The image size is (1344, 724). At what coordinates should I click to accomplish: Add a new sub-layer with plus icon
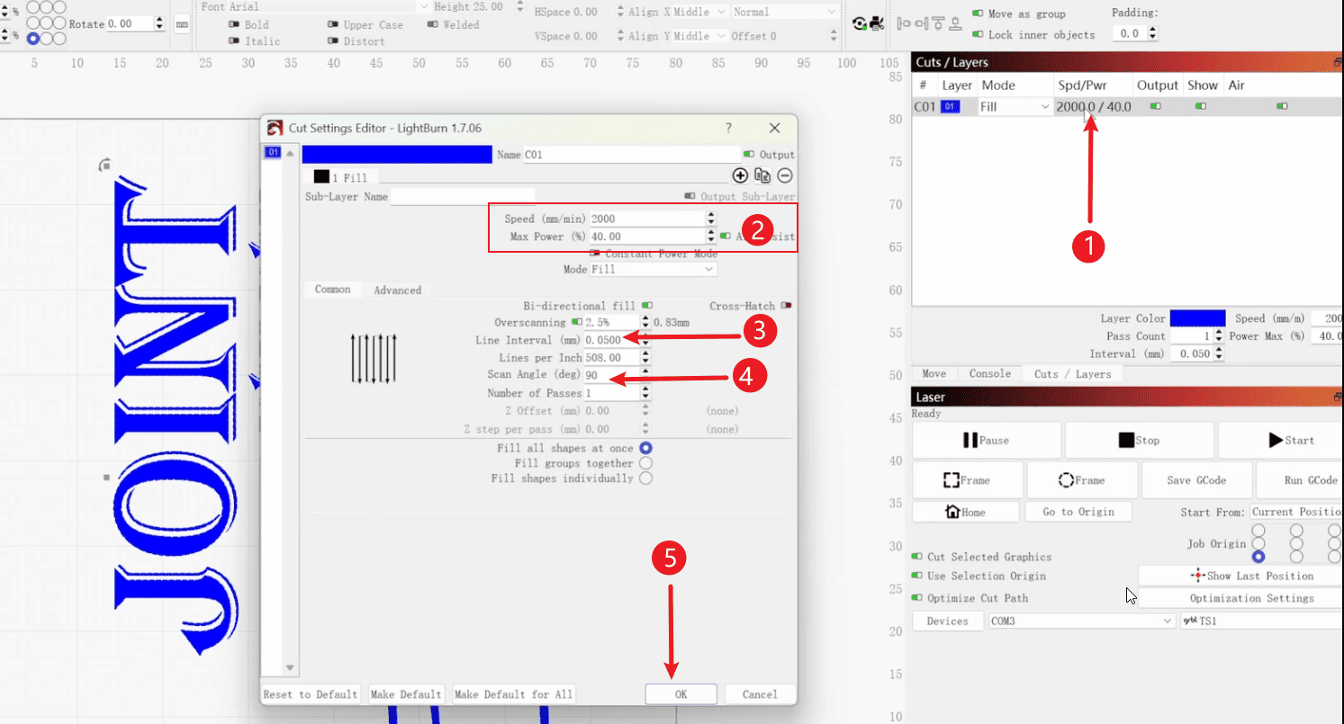(740, 176)
